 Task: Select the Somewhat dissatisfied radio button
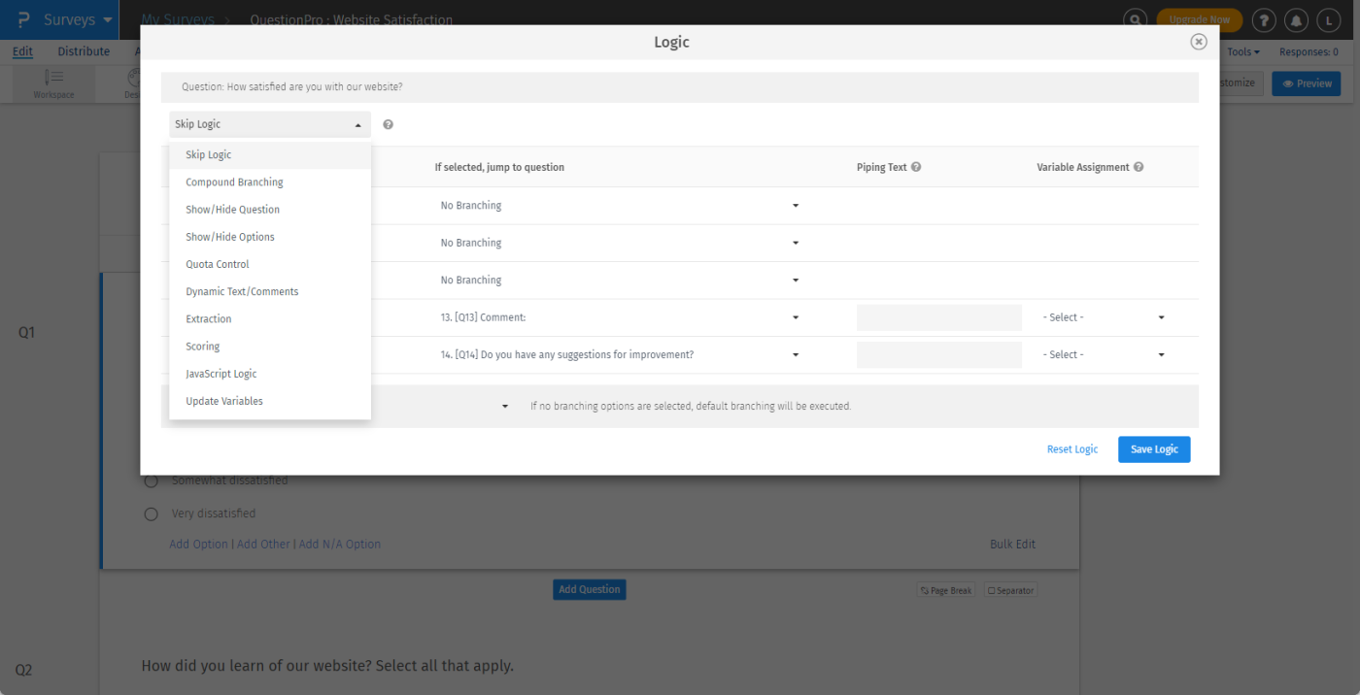[151, 480]
